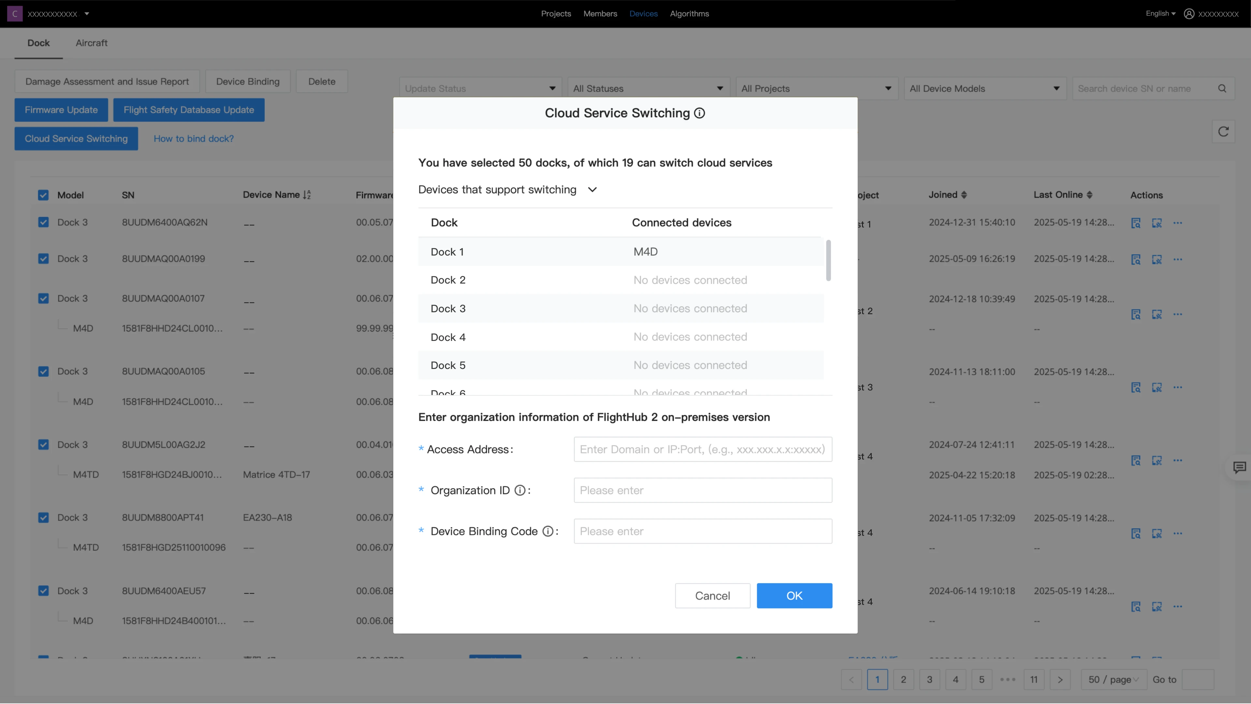Sort by Device Name column icon
The width and height of the screenshot is (1251, 704).
pos(307,195)
